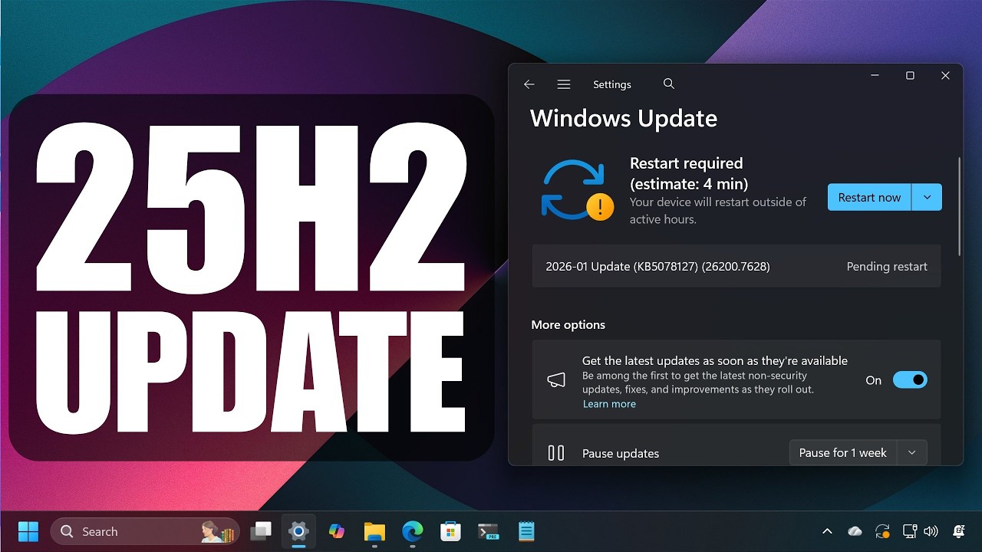Image resolution: width=982 pixels, height=552 pixels.
Task: Click the Settings window vertical scrollbar
Action: tap(959, 207)
